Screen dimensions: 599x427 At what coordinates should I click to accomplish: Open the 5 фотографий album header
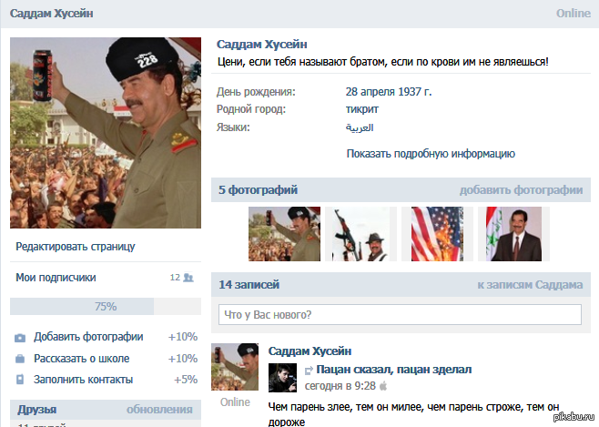(258, 190)
